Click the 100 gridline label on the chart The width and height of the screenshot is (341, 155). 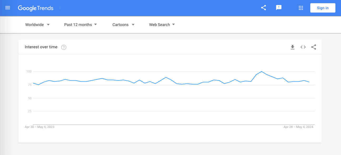[x=29, y=71]
